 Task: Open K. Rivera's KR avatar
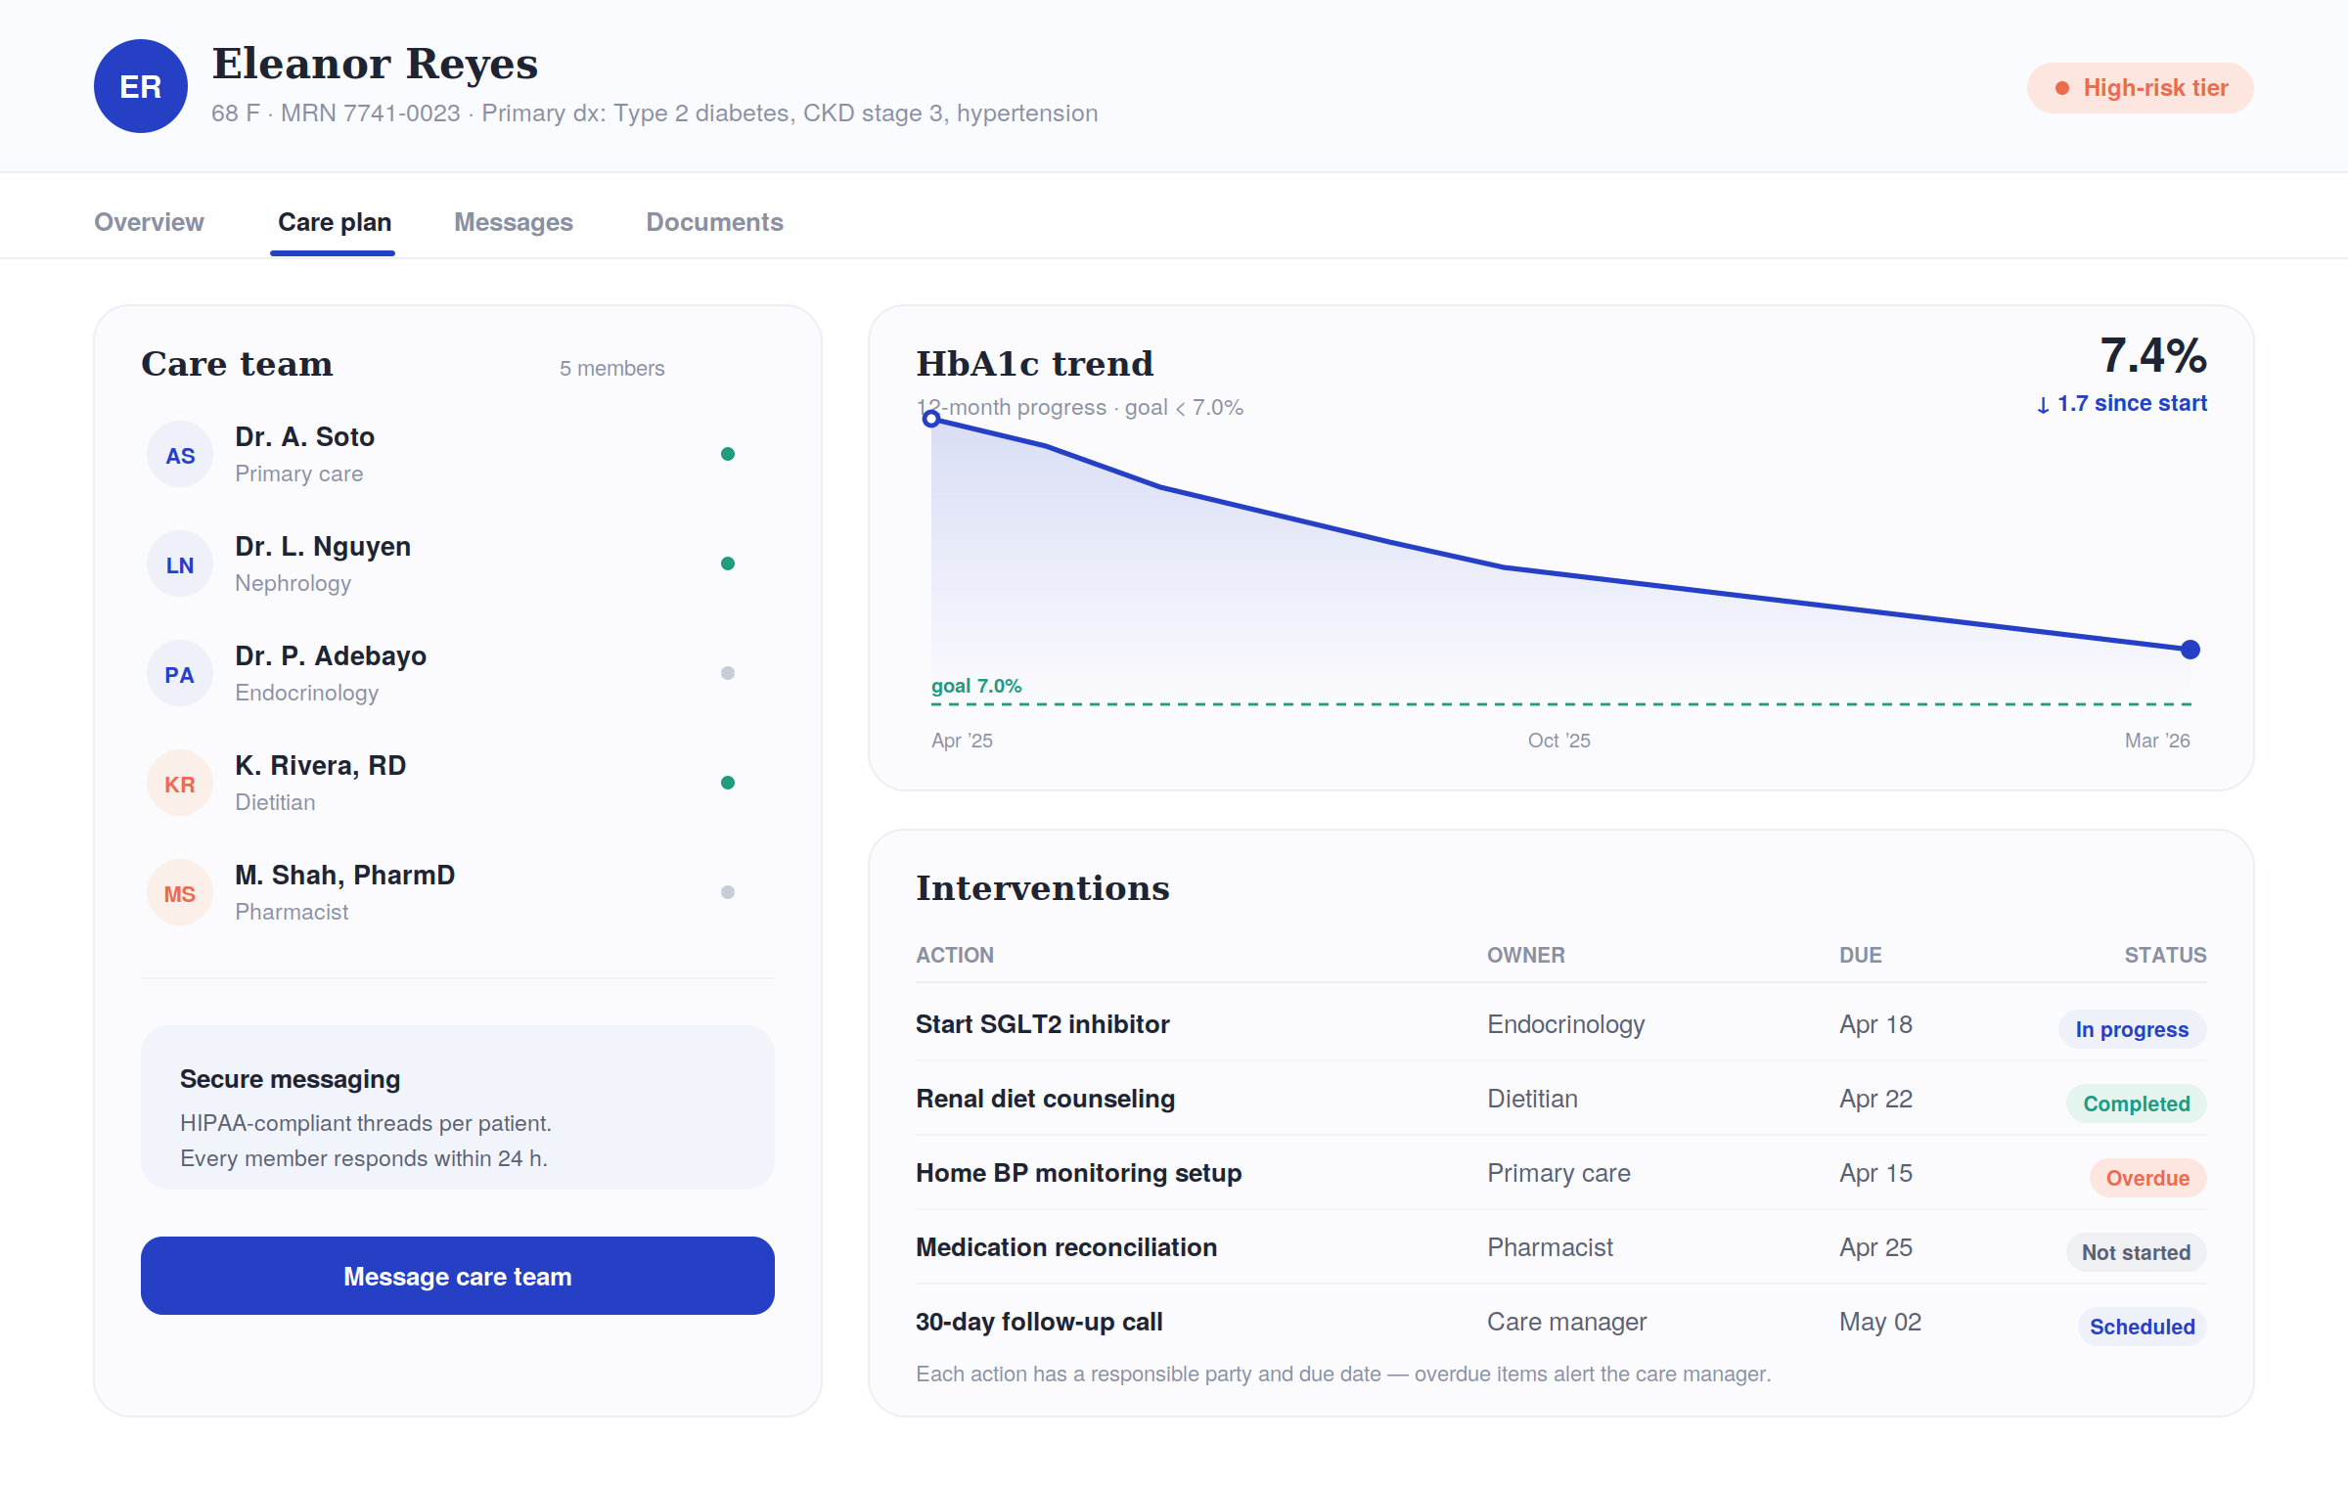(180, 784)
